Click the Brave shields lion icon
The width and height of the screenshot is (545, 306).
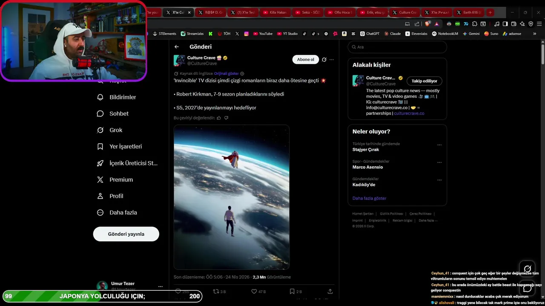(x=428, y=24)
